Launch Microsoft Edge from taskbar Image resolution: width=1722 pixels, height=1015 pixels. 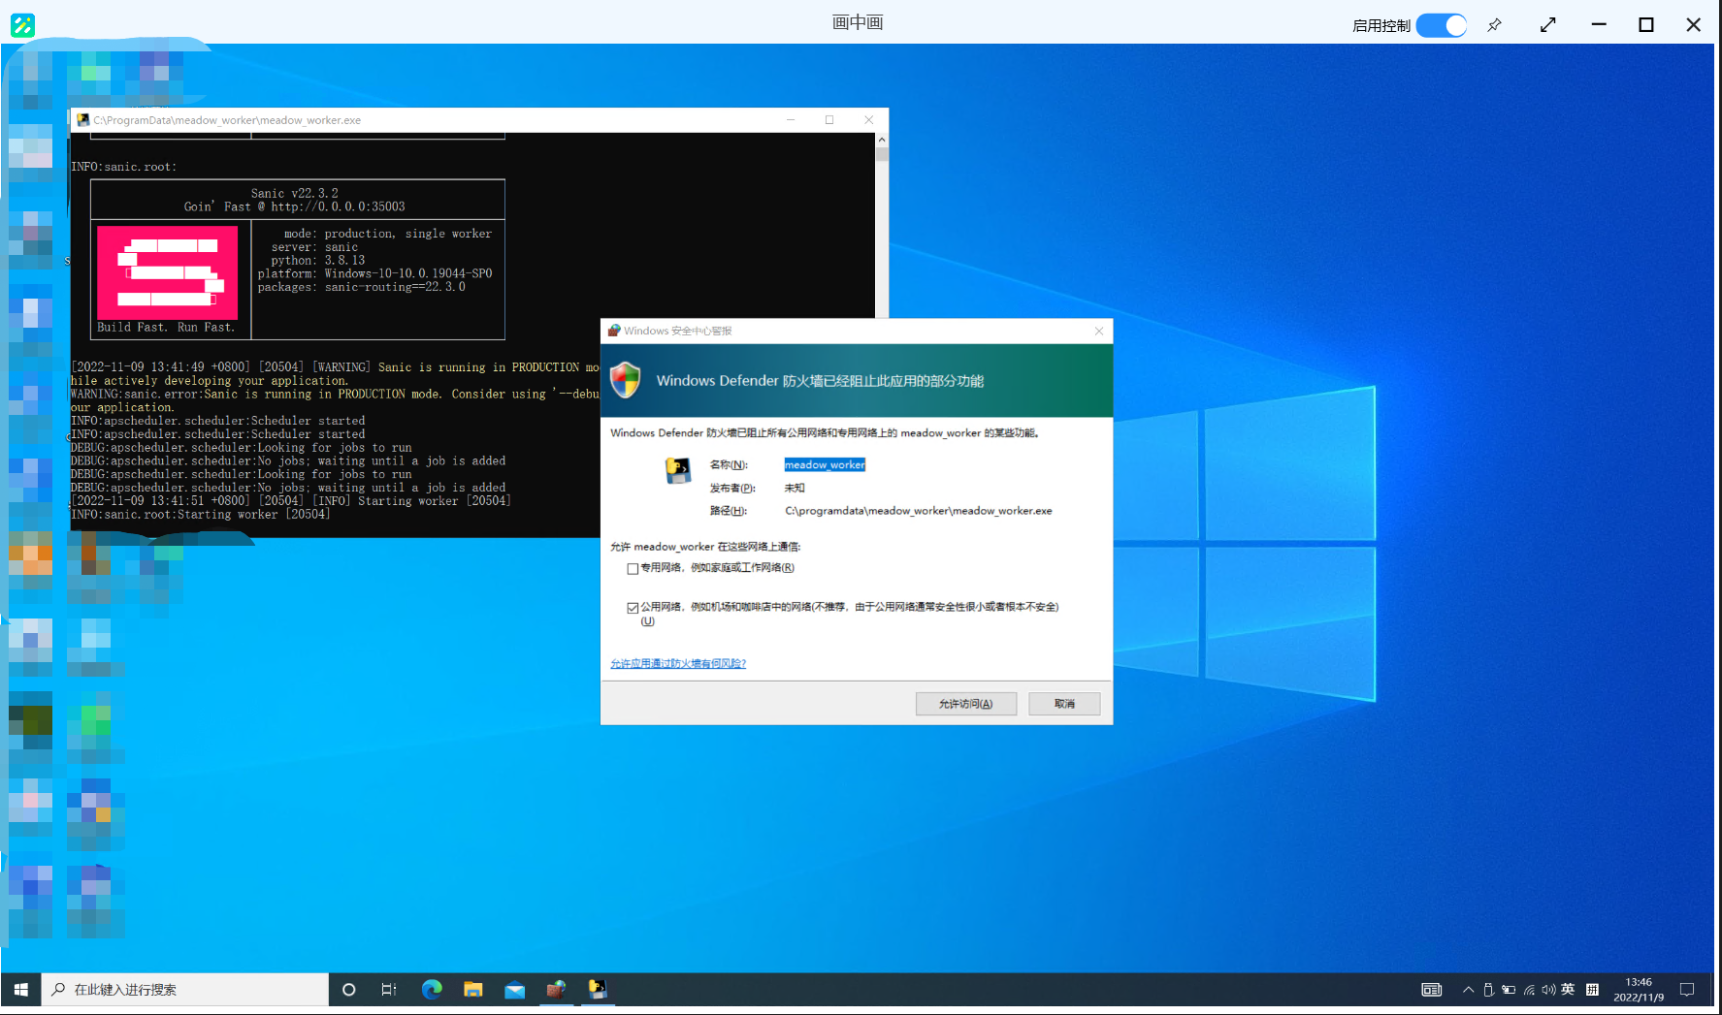point(432,990)
